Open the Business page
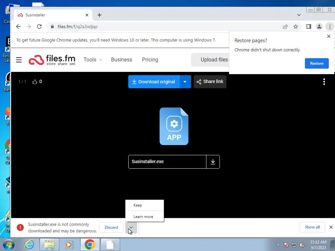This screenshot has width=335, height=251. [x=122, y=60]
